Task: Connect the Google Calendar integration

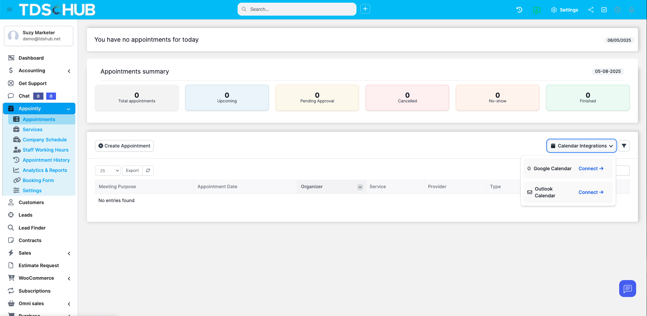Action: pyautogui.click(x=591, y=168)
